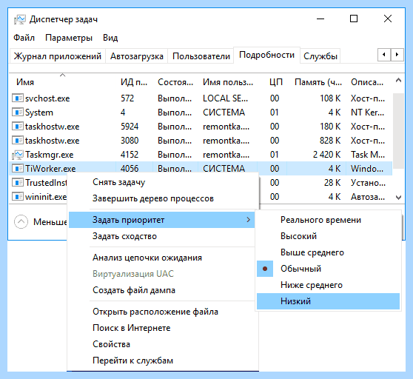
Task: Click the Taskmgr.exe process icon
Action: 17,155
